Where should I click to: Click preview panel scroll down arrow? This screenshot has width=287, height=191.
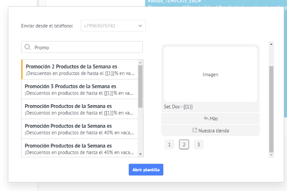(x=271, y=155)
